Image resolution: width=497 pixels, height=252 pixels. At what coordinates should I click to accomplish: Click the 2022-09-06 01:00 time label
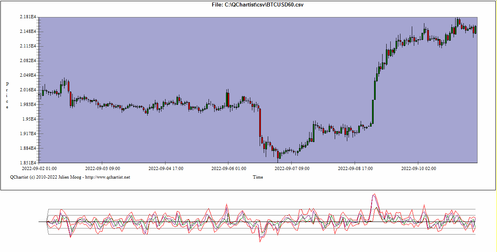tap(229, 168)
